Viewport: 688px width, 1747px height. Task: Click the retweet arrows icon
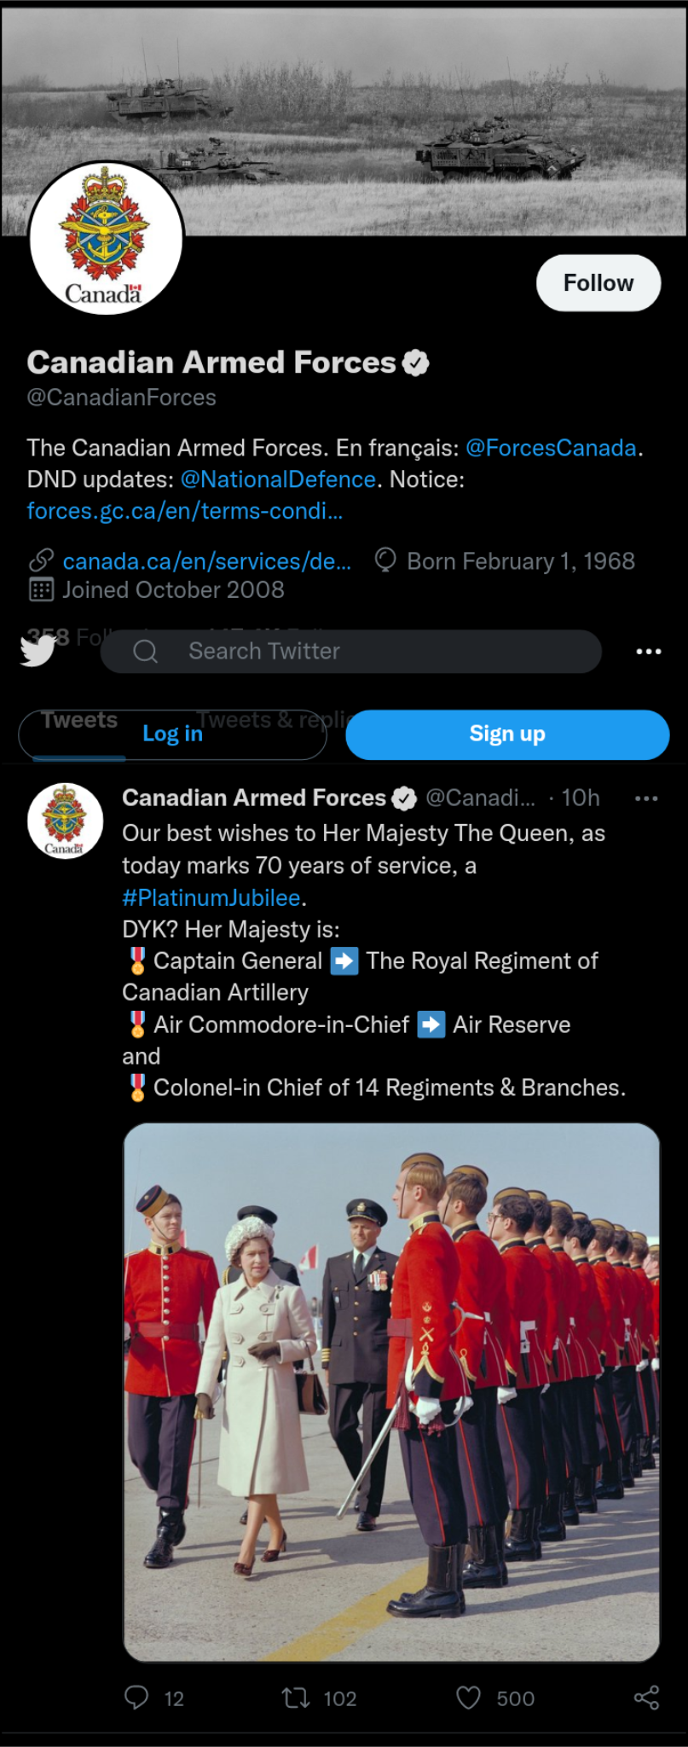pos(296,1698)
